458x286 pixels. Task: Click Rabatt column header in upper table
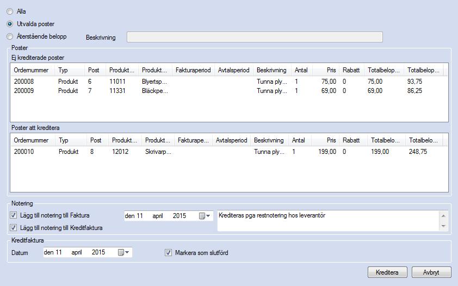pos(351,70)
